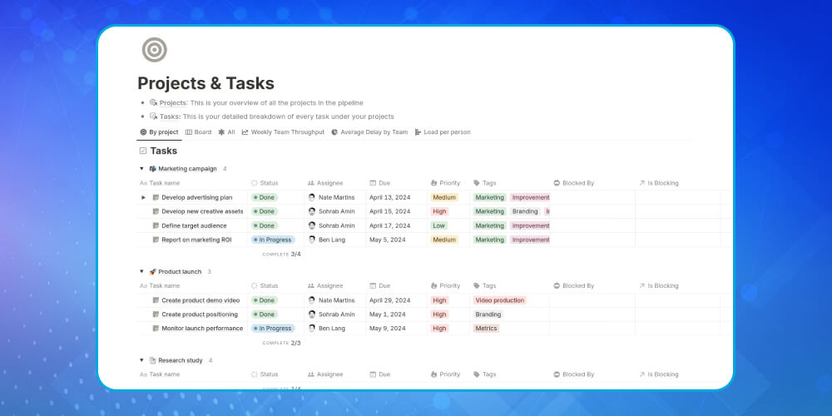The image size is (832, 416).
Task: Collapse the Product launch group
Action: pyautogui.click(x=141, y=271)
